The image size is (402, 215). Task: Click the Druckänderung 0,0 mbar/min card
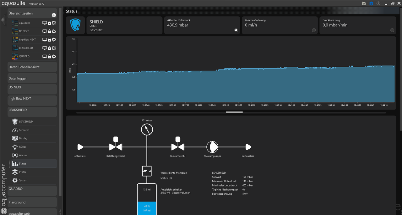pos(358,25)
